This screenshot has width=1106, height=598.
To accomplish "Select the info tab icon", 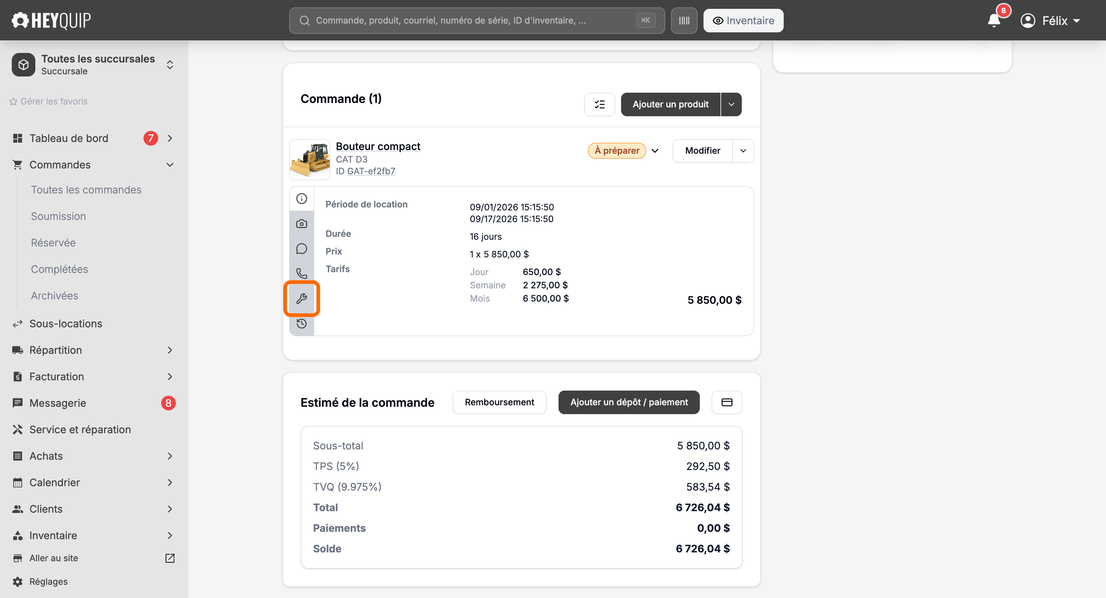I will point(302,199).
